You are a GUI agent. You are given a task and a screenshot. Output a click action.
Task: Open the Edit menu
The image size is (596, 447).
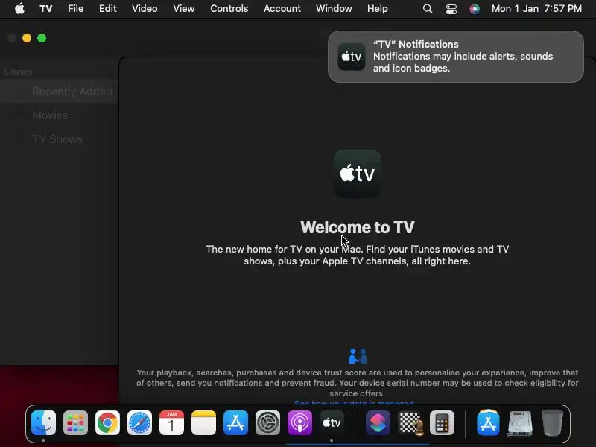click(x=107, y=8)
